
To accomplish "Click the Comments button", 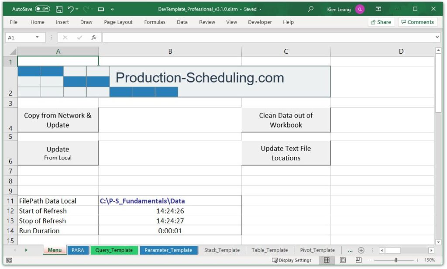I will point(418,22).
